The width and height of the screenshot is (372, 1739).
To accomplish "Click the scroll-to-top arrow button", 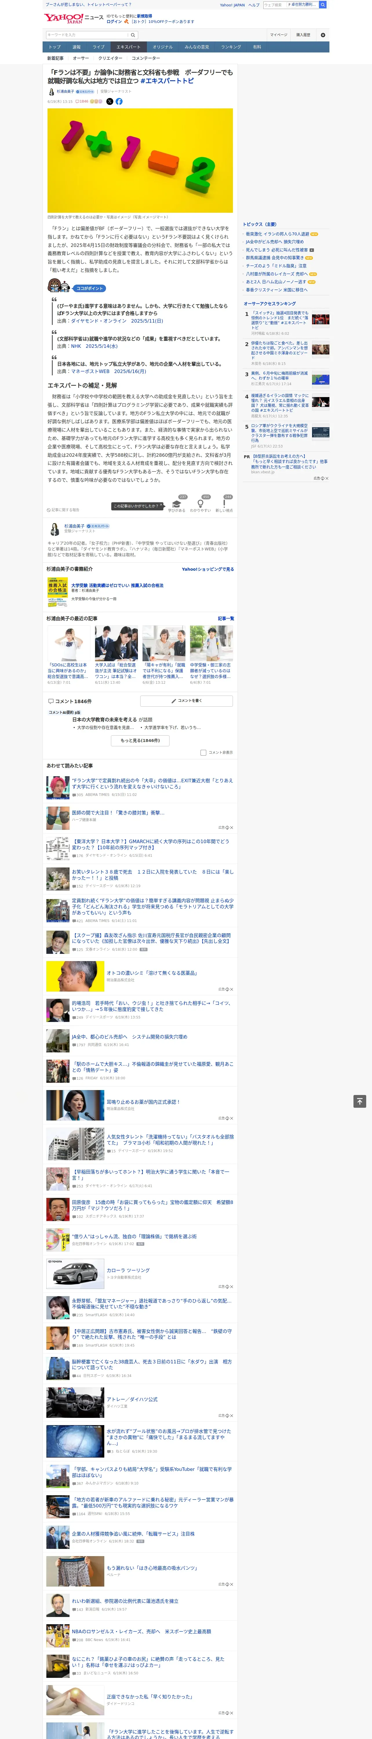I will [360, 1101].
